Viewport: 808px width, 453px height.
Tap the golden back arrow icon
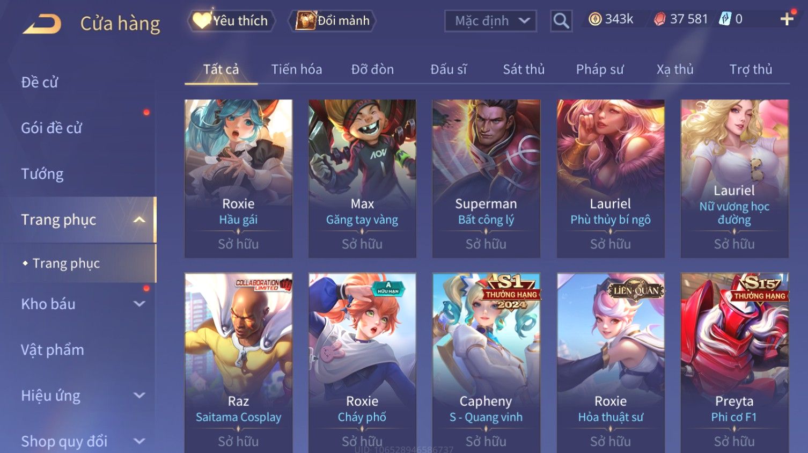(x=42, y=24)
